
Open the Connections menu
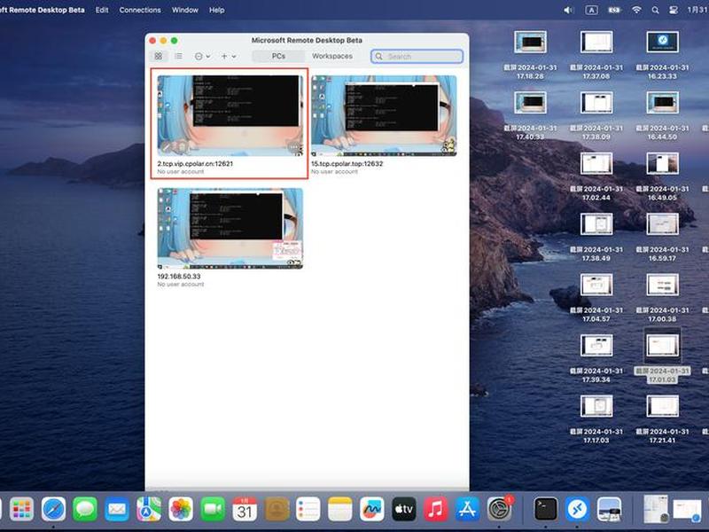140,10
